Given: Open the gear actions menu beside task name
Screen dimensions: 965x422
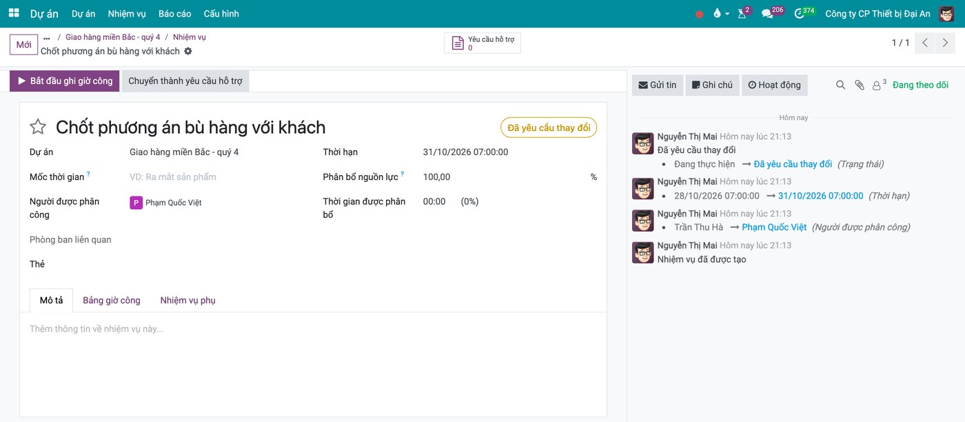Looking at the screenshot, I should (188, 51).
